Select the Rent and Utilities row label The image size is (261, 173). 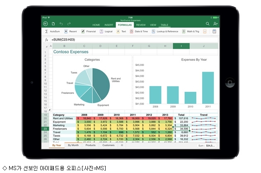(x=63, y=118)
